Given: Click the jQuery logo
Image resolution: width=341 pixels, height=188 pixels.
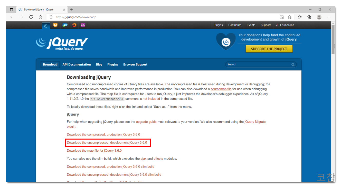Looking at the screenshot, I should click(x=62, y=44).
